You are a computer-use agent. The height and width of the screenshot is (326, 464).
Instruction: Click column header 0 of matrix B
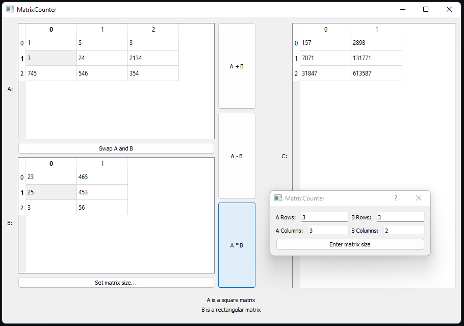51,163
